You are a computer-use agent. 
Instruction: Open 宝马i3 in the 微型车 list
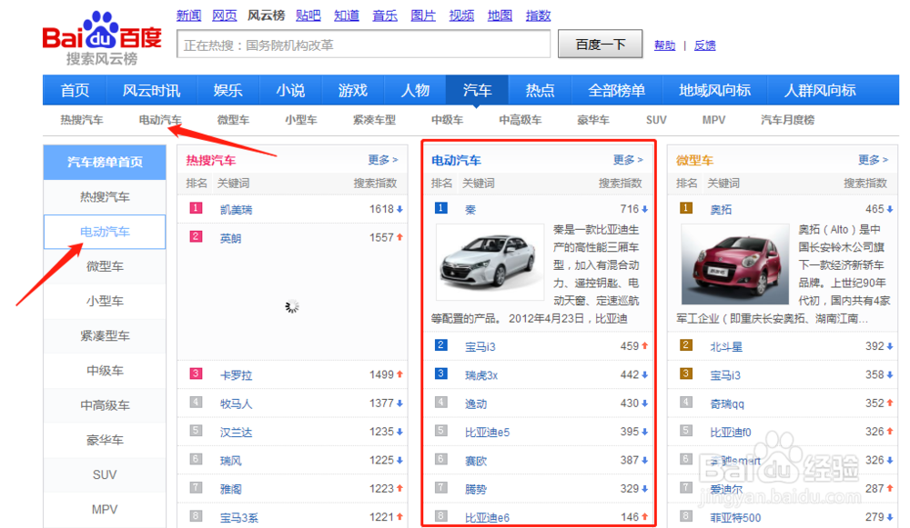pyautogui.click(x=725, y=375)
